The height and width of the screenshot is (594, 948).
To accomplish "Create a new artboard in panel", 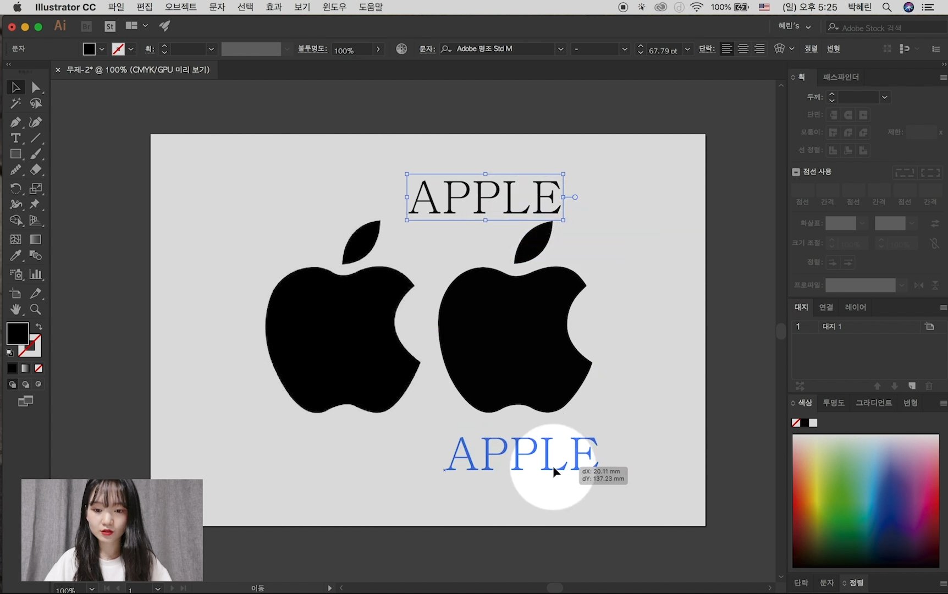I will [912, 386].
